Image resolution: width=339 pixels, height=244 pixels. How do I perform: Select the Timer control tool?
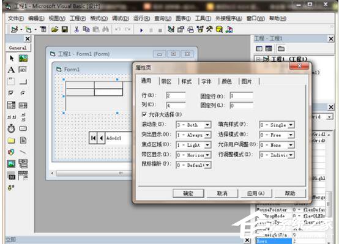(11, 128)
